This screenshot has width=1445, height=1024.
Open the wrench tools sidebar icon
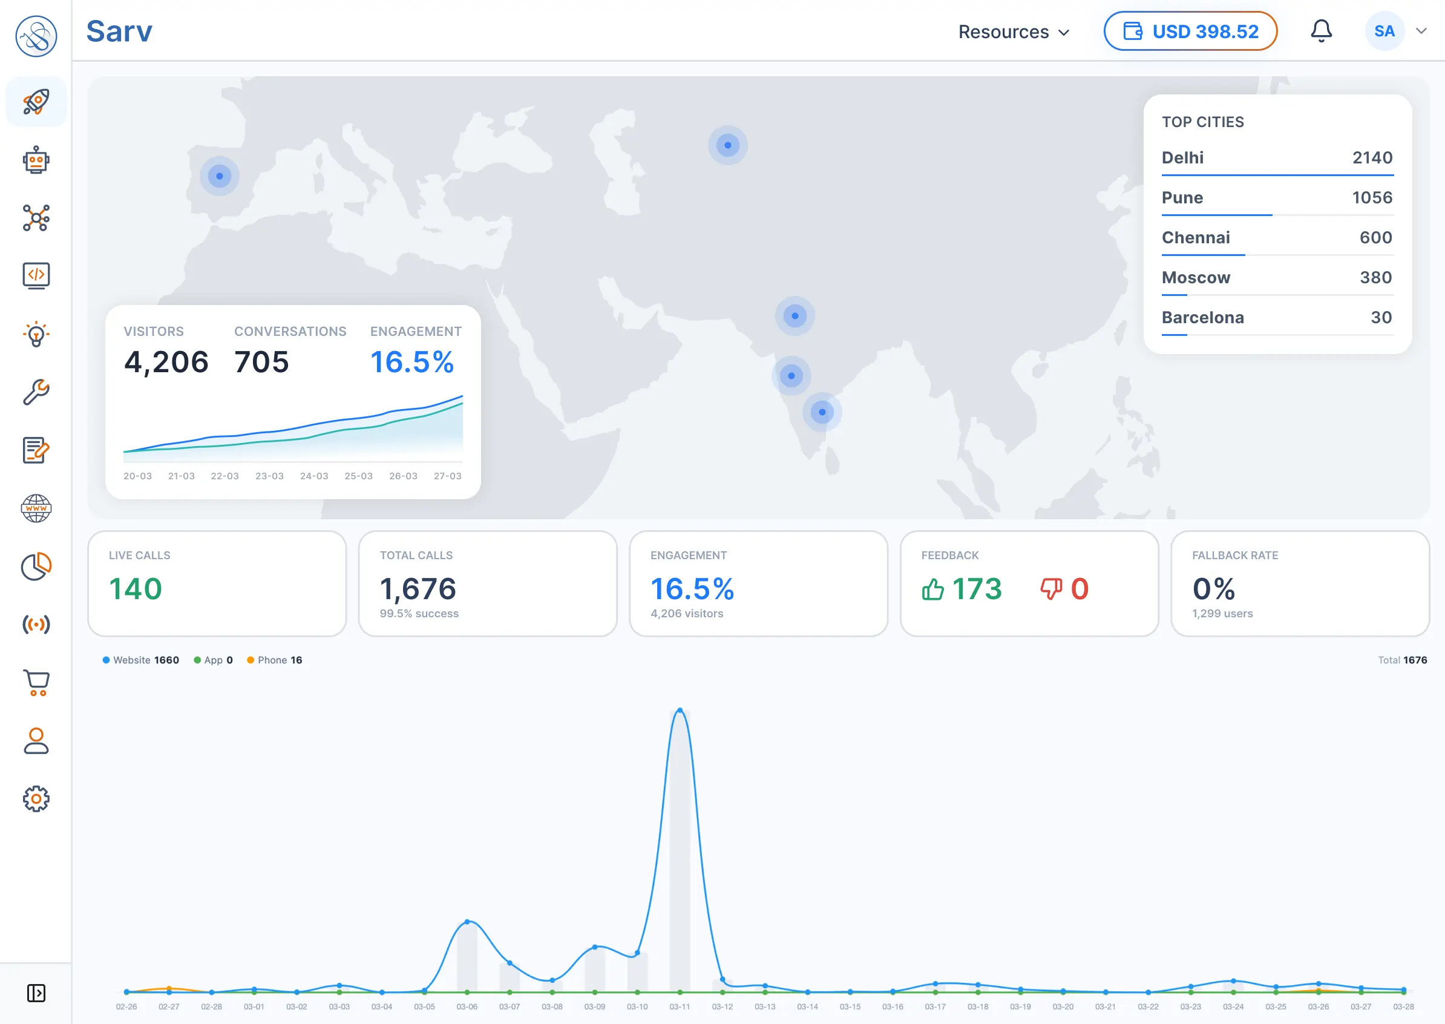pos(36,392)
